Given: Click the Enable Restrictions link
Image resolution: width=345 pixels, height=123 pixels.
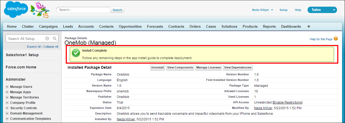Looking at the screenshot, I should point(288,102).
